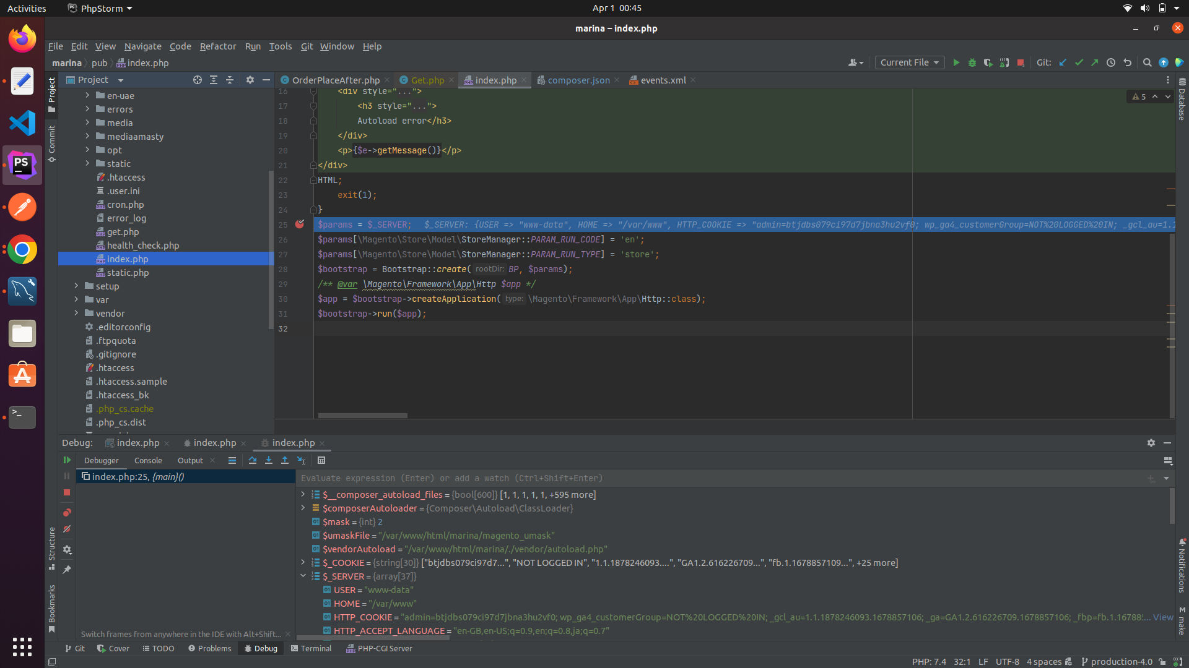
Task: Open PHP-CGI Server tool window
Action: click(379, 648)
